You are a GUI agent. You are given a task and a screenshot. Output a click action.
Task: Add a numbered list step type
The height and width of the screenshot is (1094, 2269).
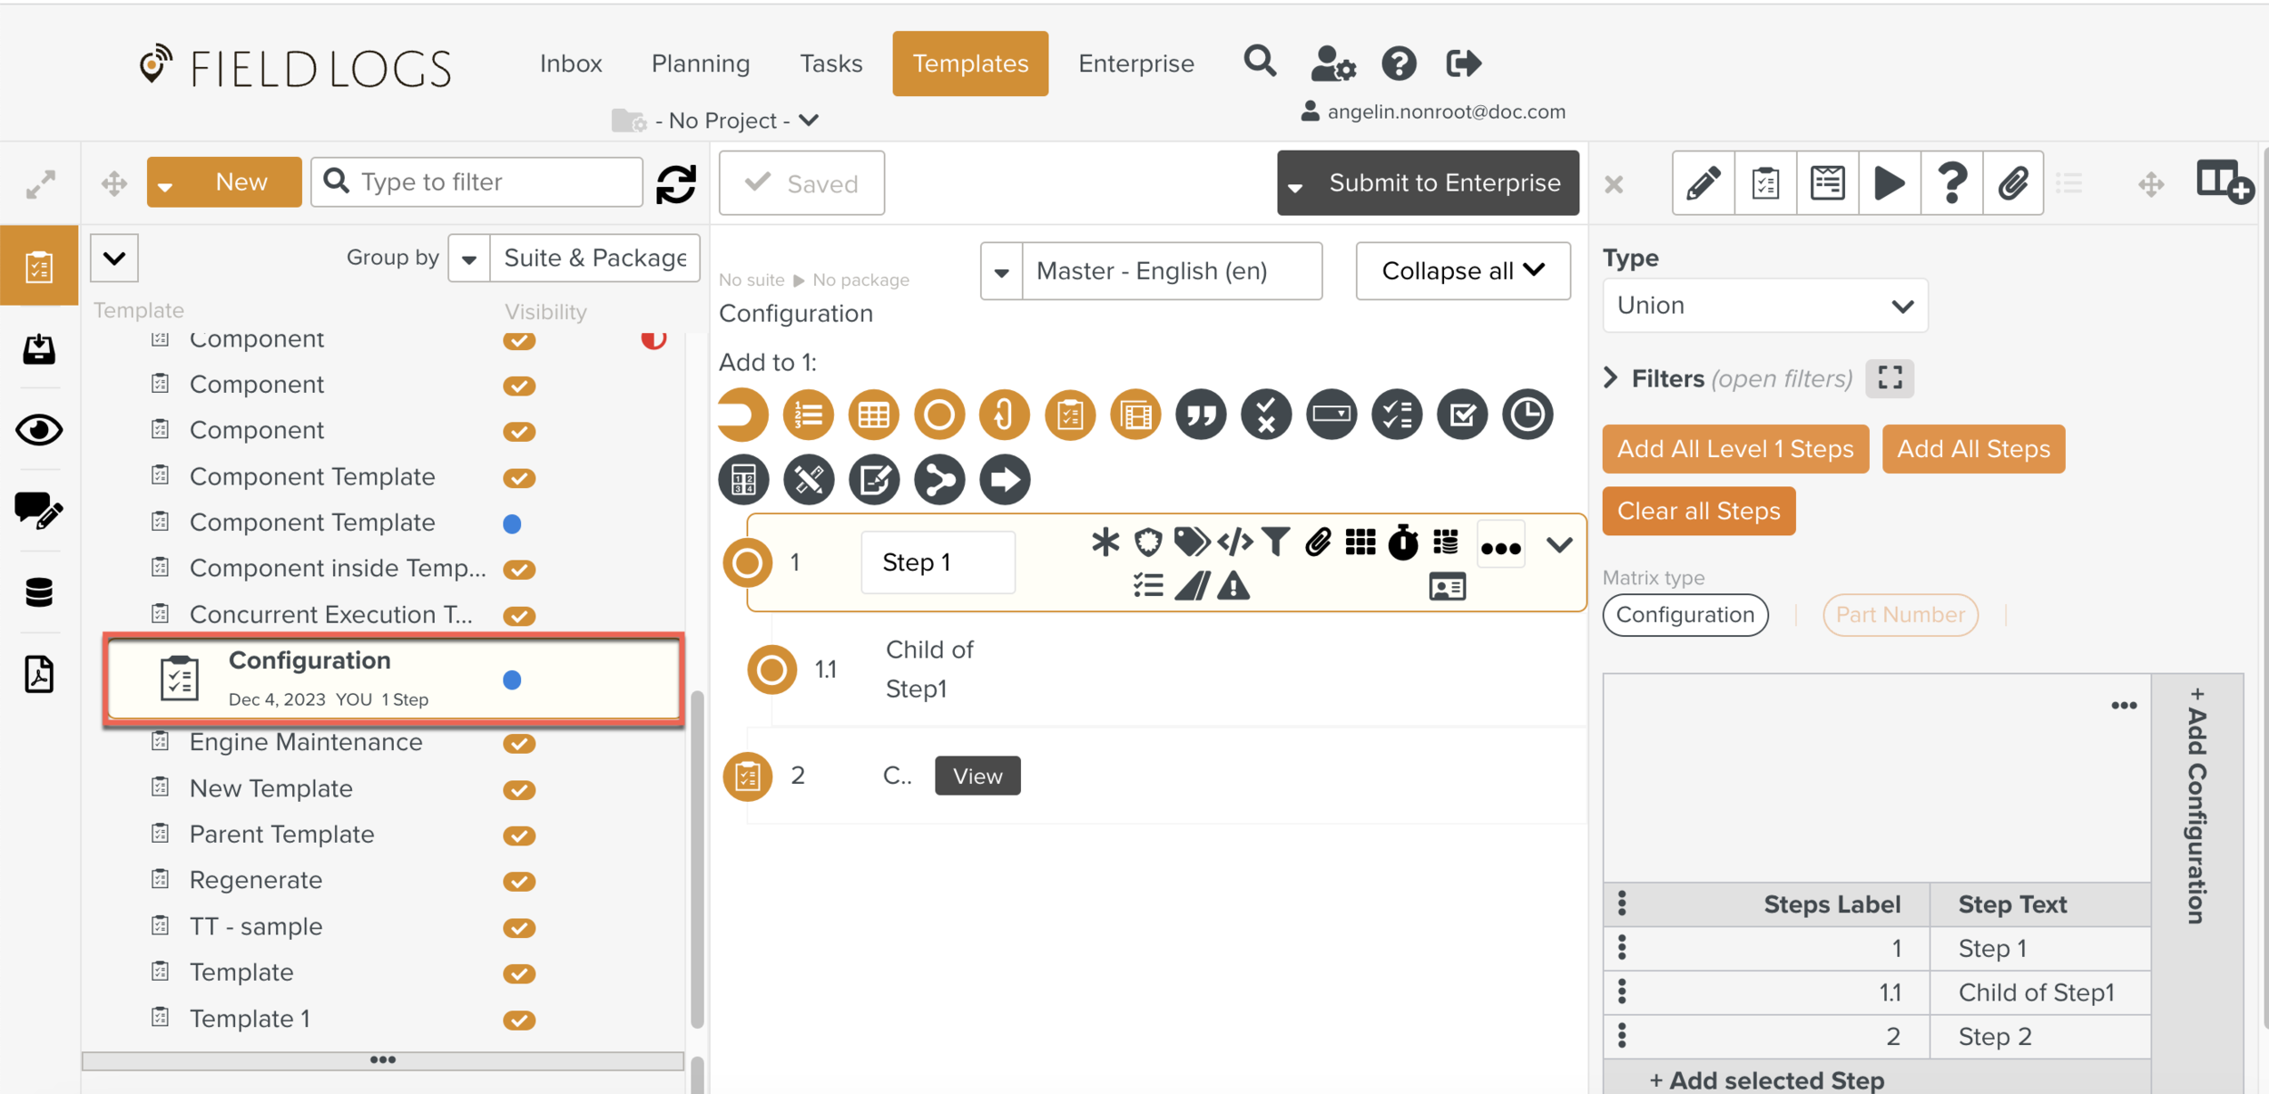(x=808, y=415)
